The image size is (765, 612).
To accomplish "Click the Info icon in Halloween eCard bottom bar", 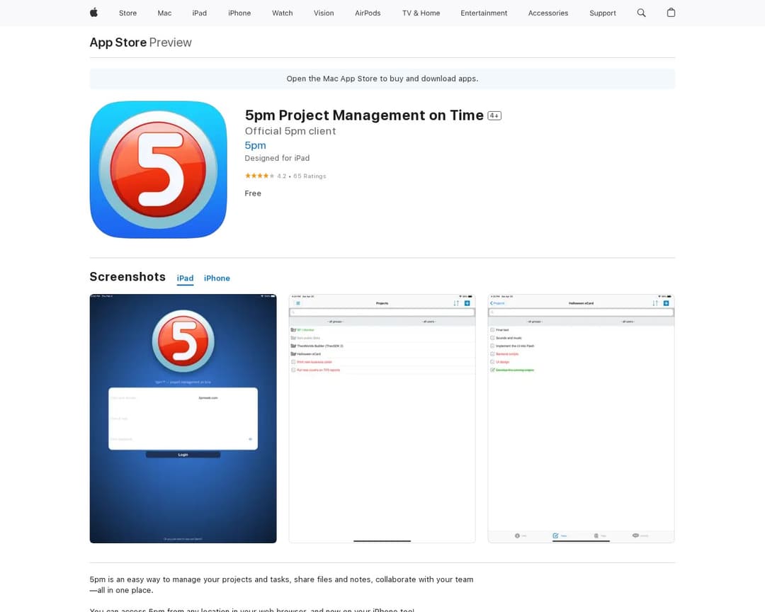I will tap(517, 535).
